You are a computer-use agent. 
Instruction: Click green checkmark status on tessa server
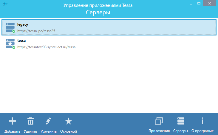14,47
